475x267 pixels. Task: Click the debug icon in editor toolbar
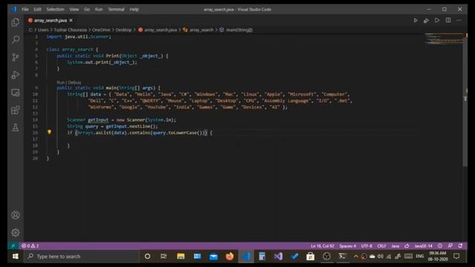pos(426,21)
